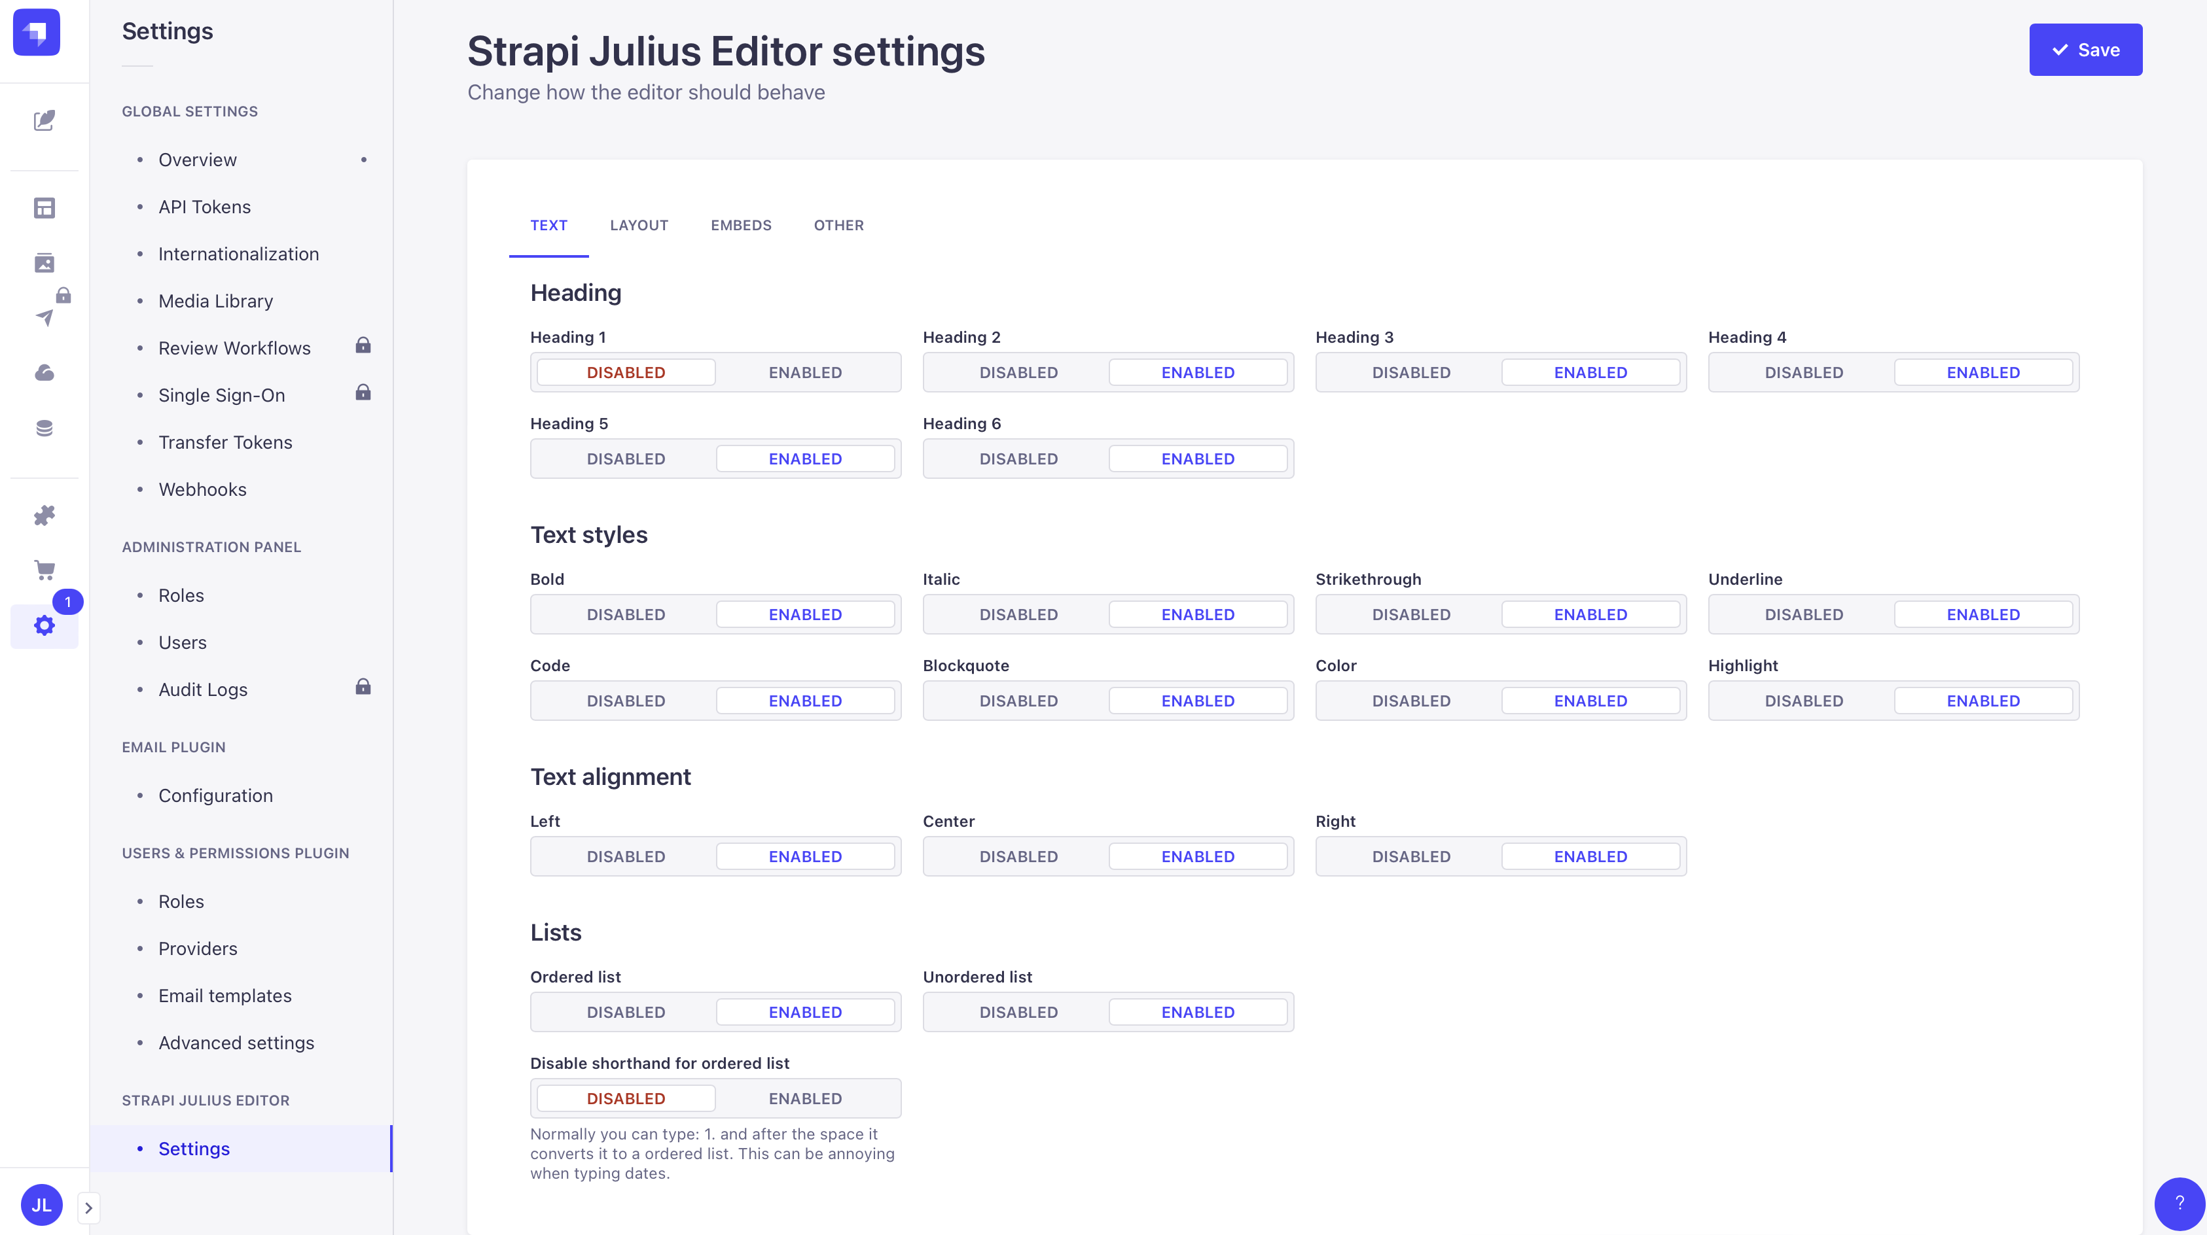Open the JL user profile menu
Viewport: 2207px width, 1235px height.
click(x=41, y=1205)
